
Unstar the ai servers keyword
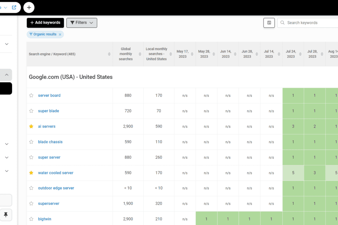[x=32, y=126]
